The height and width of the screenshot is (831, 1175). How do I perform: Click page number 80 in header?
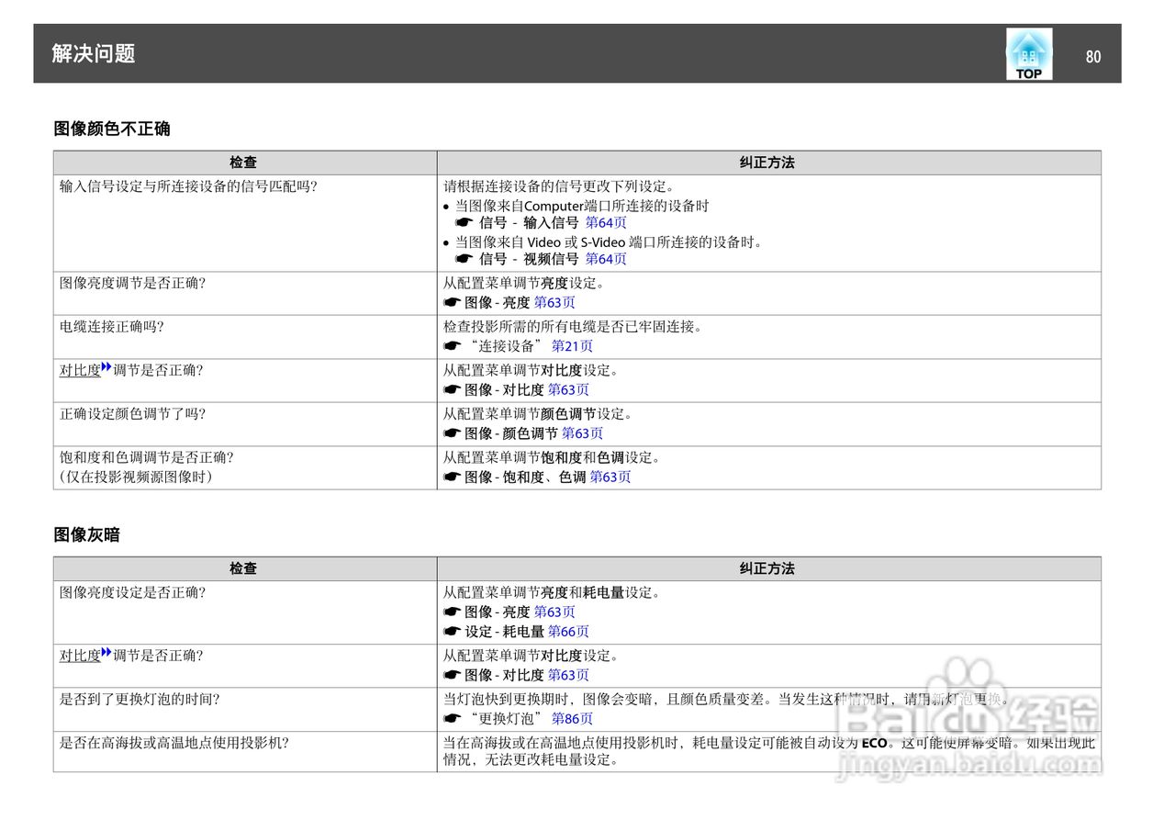coord(1092,56)
